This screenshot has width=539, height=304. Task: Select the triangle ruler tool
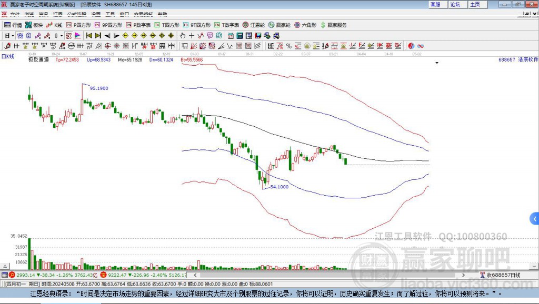click(98, 46)
